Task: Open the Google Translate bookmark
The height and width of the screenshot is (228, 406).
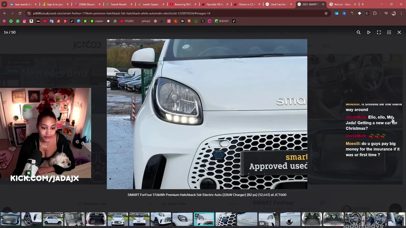Action: [51, 21]
